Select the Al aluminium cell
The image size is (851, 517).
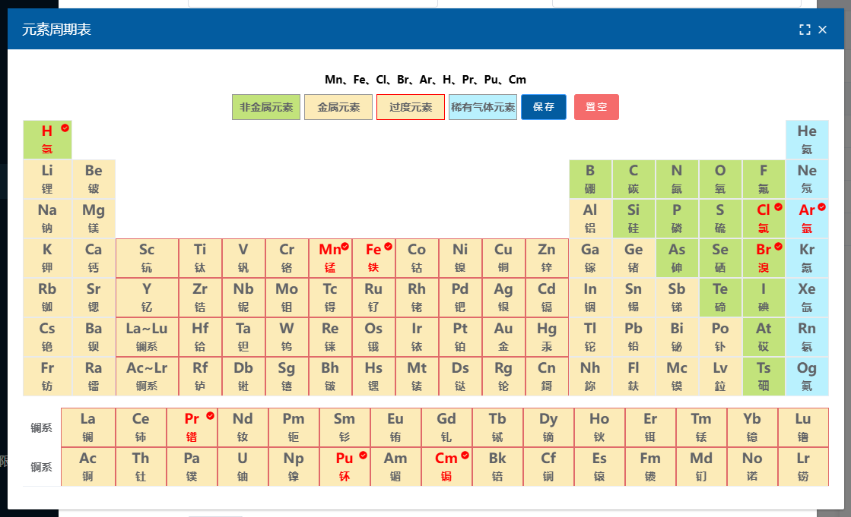pos(590,219)
